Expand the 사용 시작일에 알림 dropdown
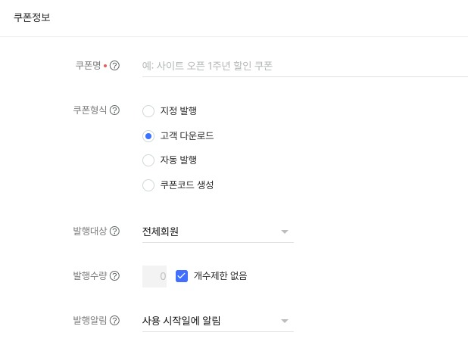The width and height of the screenshot is (468, 348). pos(217,321)
